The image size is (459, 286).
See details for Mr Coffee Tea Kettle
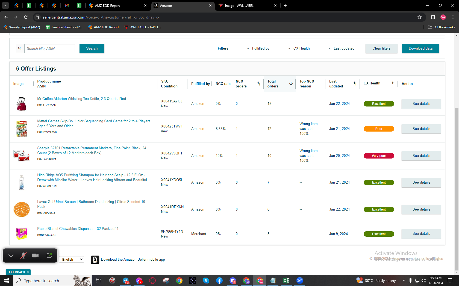(x=421, y=104)
